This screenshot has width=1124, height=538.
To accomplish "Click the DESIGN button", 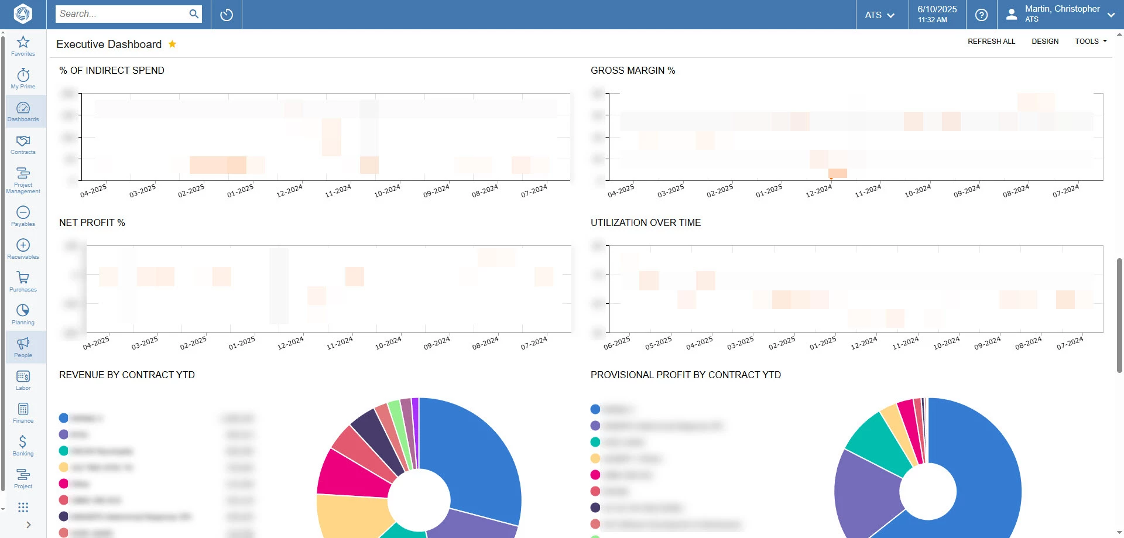I will click(x=1045, y=42).
